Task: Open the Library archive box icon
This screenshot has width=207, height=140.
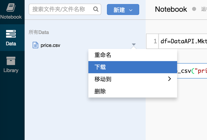Action: tap(11, 61)
